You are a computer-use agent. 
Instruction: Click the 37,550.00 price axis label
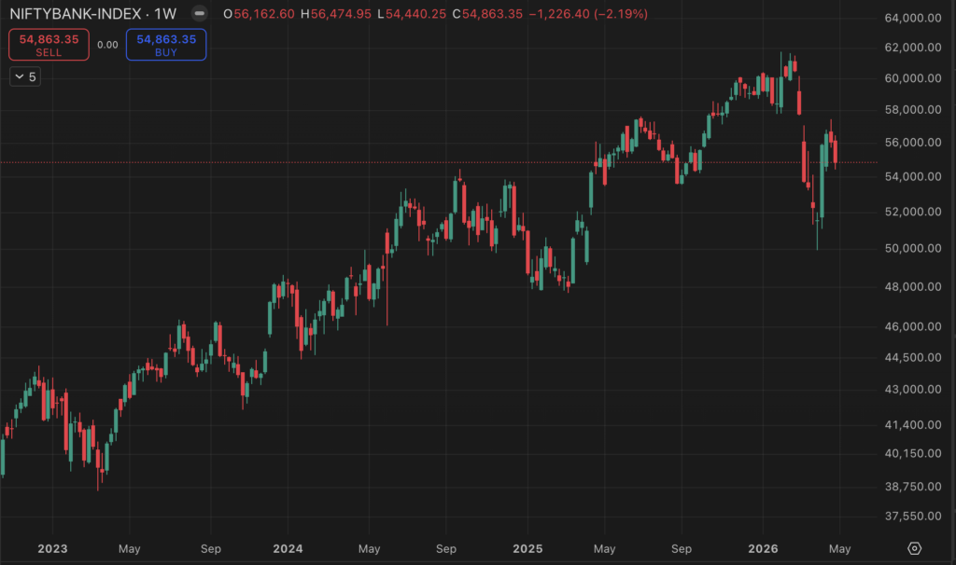[x=913, y=517]
